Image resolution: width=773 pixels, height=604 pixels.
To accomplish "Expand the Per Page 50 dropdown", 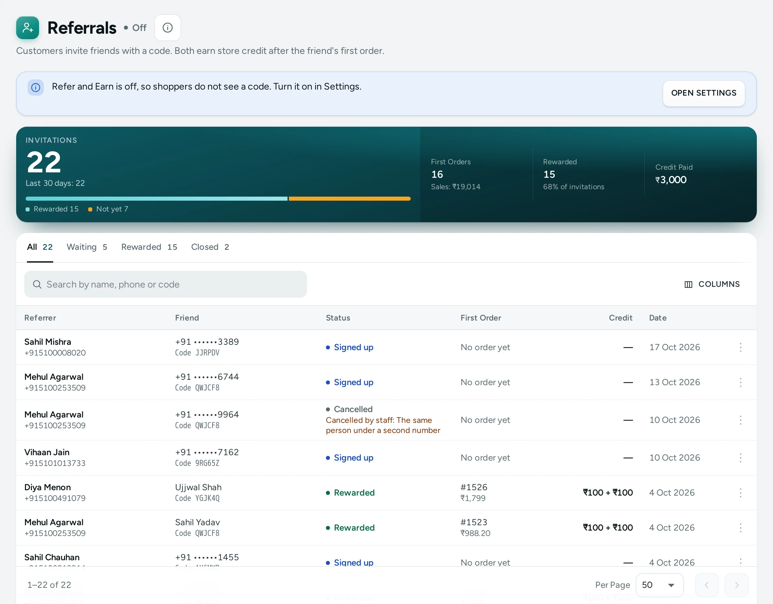I will tap(660, 585).
